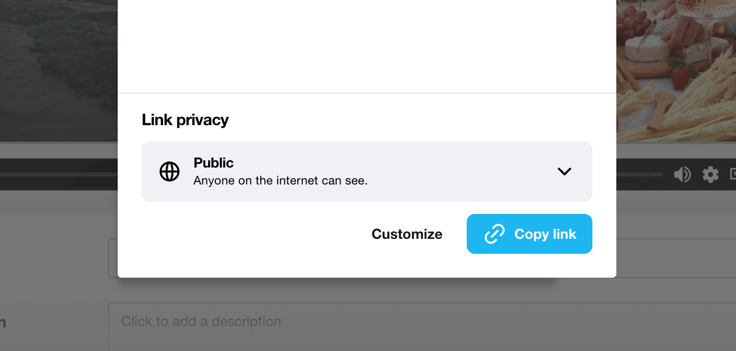Viewport: 736px width, 351px height.
Task: Click the chain link icon
Action: (x=495, y=234)
